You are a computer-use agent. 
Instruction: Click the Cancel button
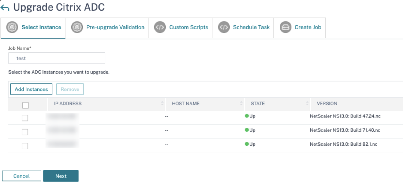(21, 176)
